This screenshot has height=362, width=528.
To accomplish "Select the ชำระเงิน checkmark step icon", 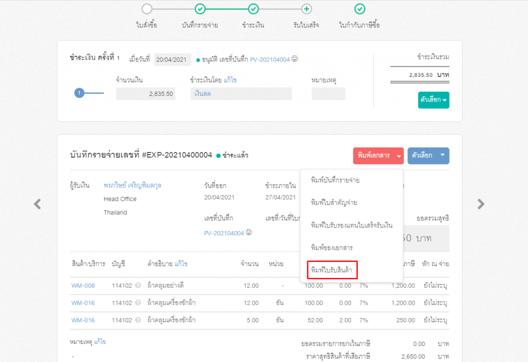I will (x=253, y=9).
